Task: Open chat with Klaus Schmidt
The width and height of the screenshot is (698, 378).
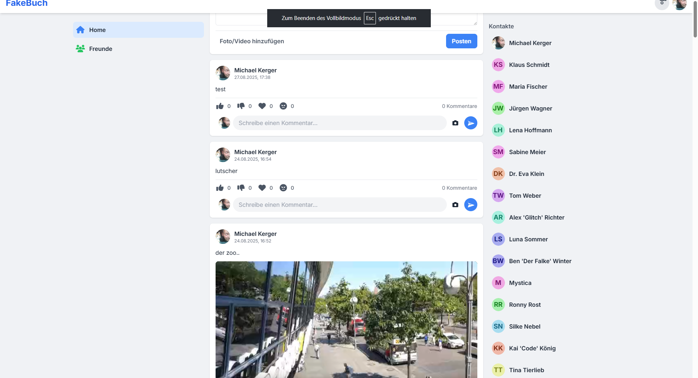Action: (529, 65)
